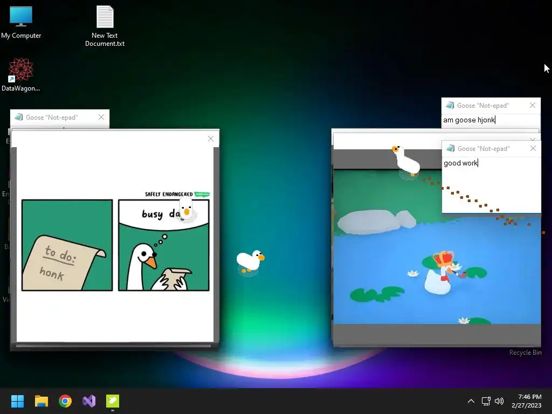Click the "busy day" goose comic panel

[164, 245]
